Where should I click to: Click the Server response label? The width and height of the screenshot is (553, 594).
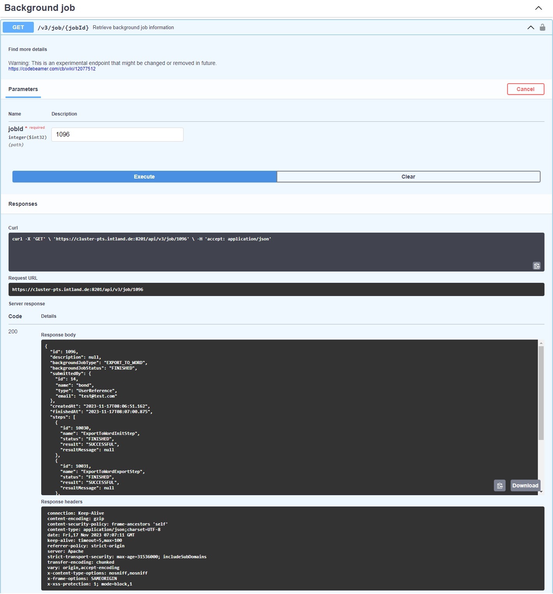coord(27,304)
